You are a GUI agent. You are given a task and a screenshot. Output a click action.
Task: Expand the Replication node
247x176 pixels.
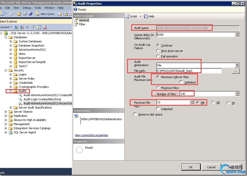click(6, 116)
